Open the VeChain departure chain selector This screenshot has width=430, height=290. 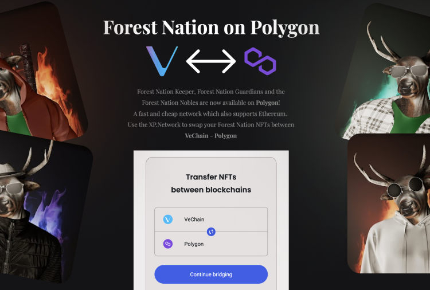(211, 220)
